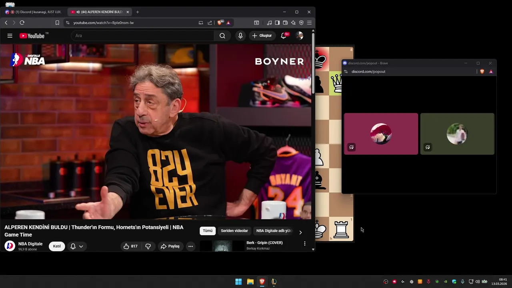Open the YouTube hamburger guide menu
This screenshot has height=288, width=512.
tap(10, 36)
